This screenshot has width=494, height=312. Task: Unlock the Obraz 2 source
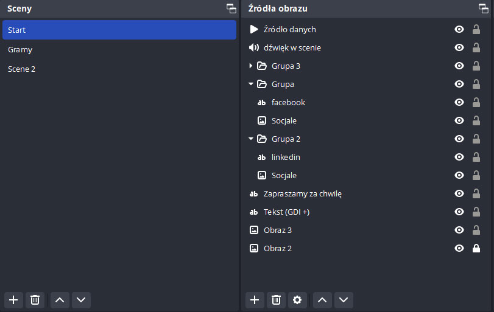476,248
